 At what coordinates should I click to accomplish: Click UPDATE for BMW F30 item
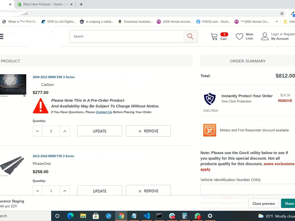coord(99,191)
